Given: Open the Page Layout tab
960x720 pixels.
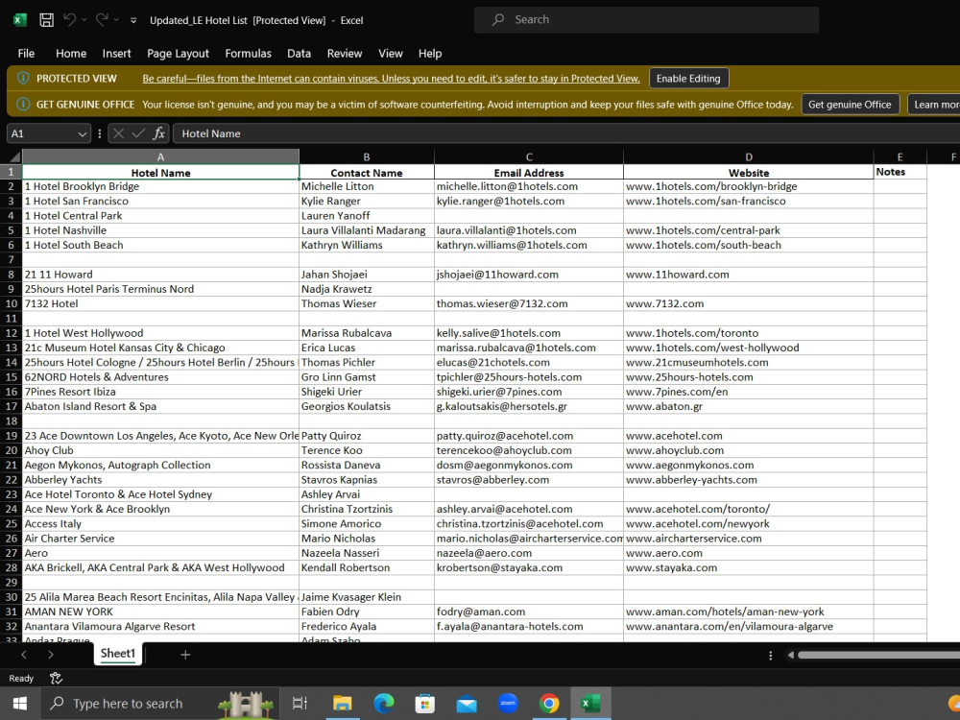Looking at the screenshot, I should pyautogui.click(x=178, y=53).
